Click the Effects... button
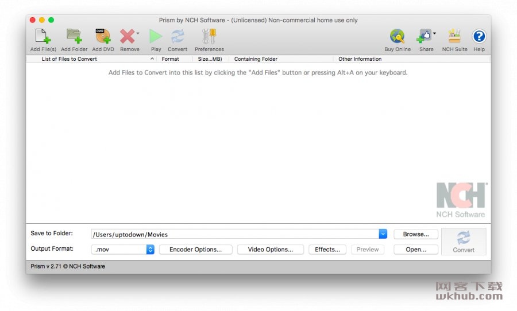This screenshot has height=311, width=517. coord(327,250)
